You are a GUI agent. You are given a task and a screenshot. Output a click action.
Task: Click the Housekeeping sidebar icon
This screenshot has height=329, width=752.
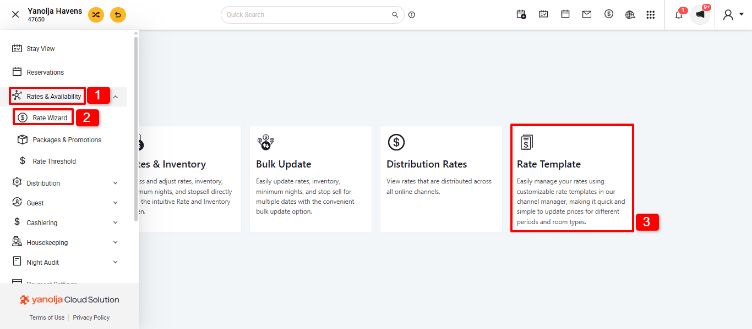pos(17,242)
